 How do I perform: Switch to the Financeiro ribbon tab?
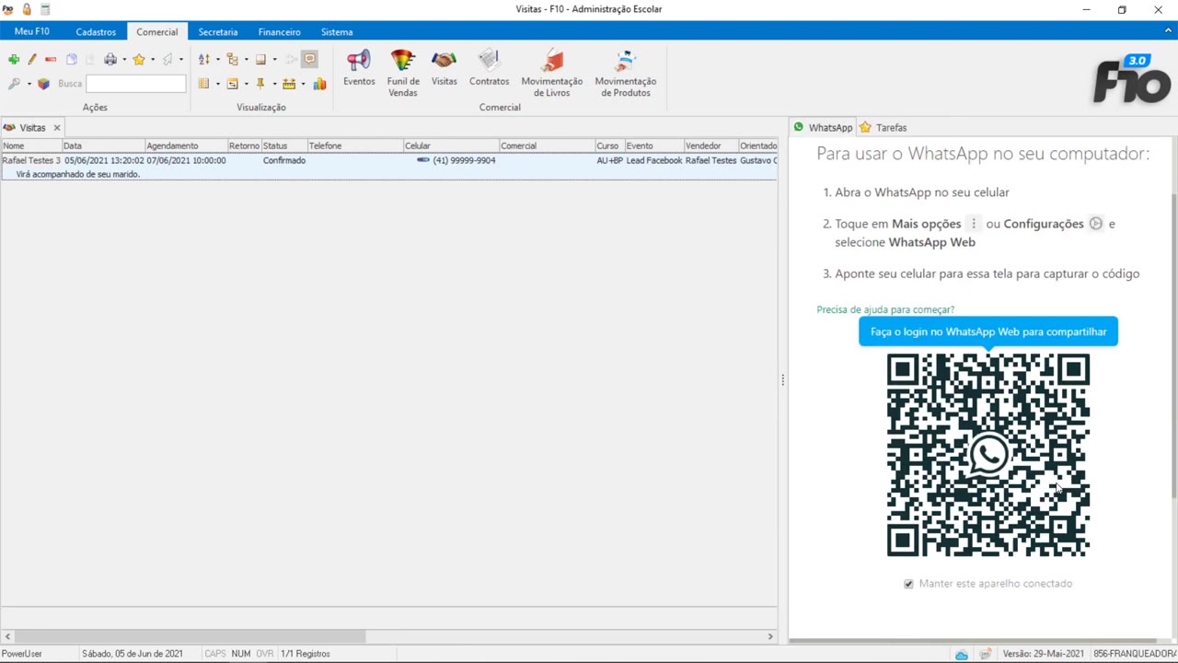(279, 32)
